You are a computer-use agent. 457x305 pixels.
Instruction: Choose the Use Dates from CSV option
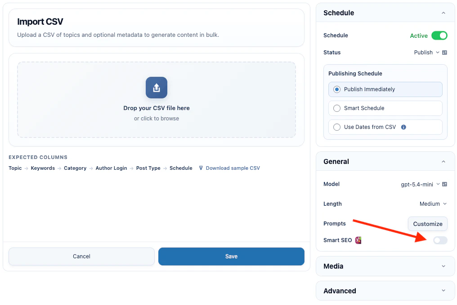(385, 127)
